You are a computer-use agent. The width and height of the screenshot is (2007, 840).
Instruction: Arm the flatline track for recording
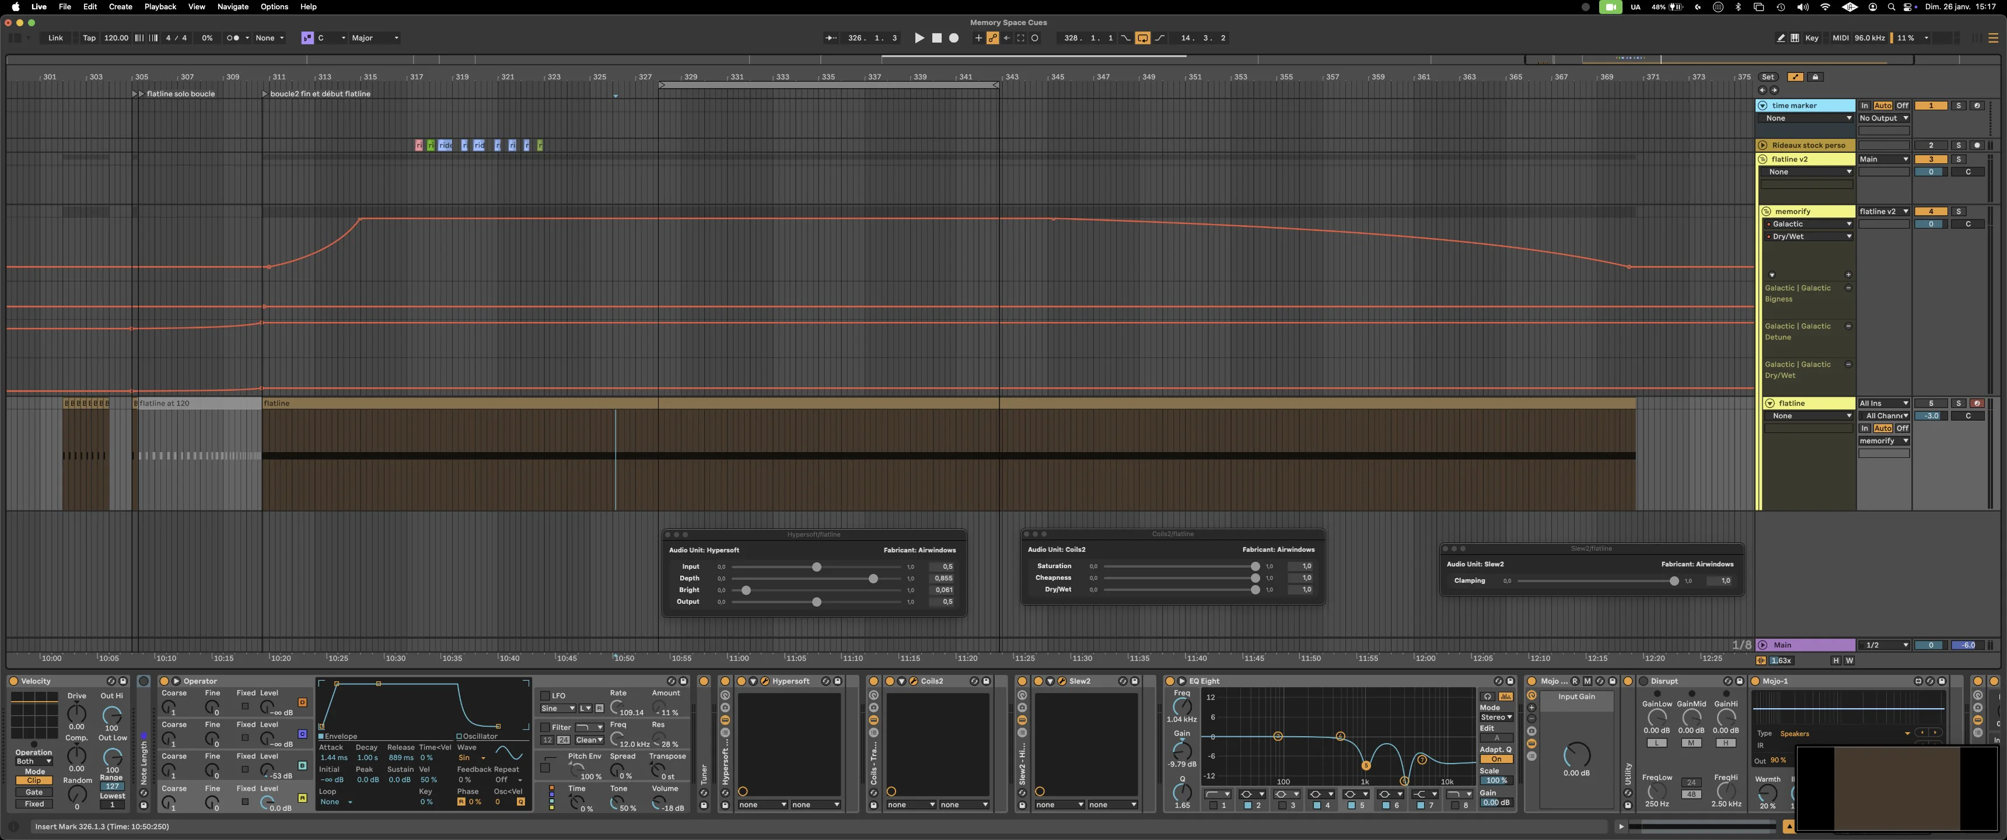[x=1977, y=403]
